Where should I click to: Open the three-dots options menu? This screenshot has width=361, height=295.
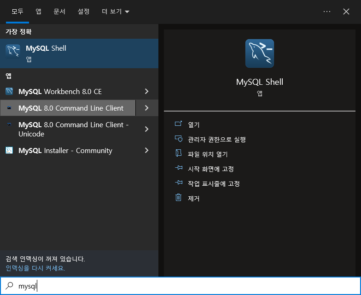click(x=327, y=12)
